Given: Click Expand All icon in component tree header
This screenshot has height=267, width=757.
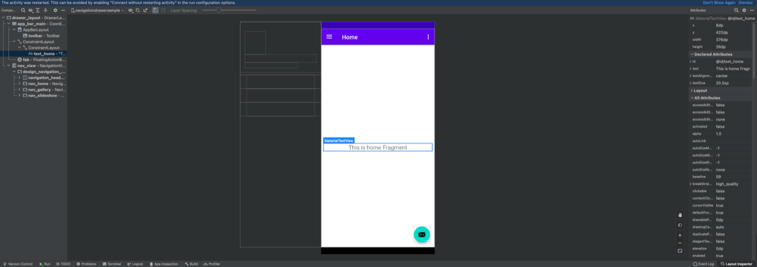Looking at the screenshot, I should point(38,11).
